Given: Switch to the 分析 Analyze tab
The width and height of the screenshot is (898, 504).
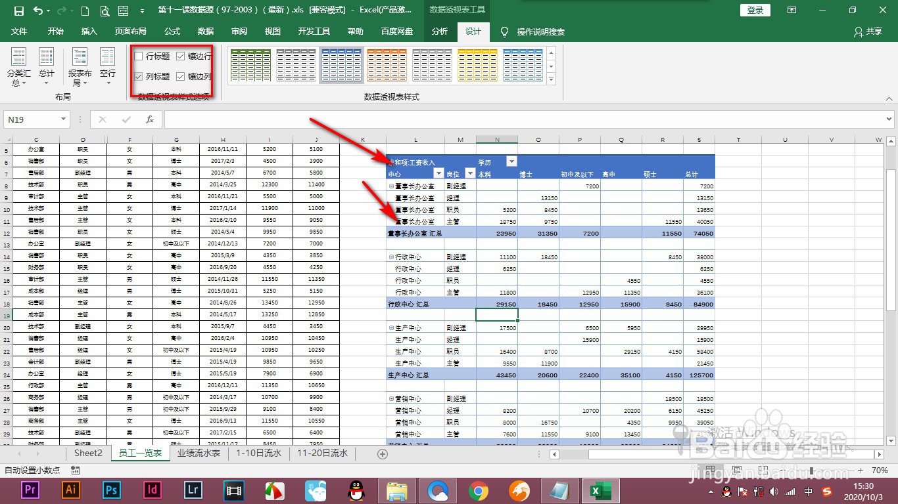Looking at the screenshot, I should pos(440,31).
